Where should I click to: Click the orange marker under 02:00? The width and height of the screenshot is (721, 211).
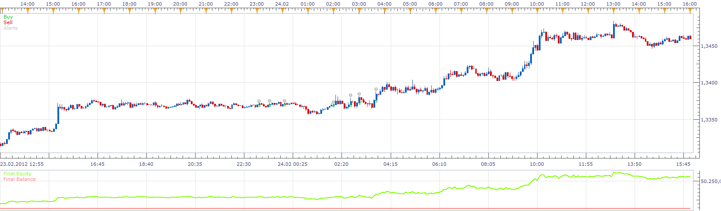click(333, 10)
